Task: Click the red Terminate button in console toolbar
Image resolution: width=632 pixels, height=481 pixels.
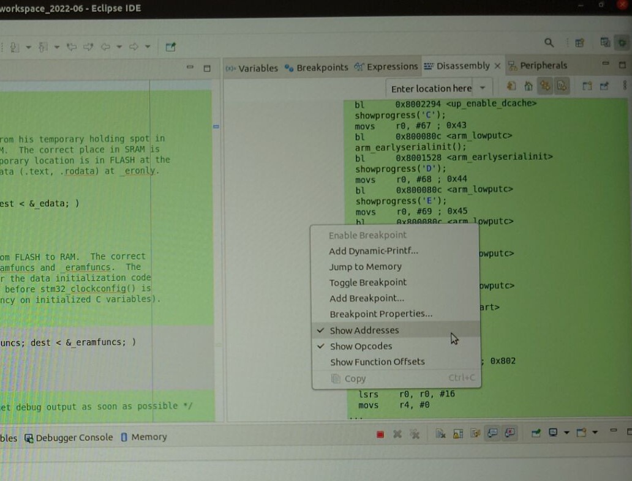Action: point(380,434)
